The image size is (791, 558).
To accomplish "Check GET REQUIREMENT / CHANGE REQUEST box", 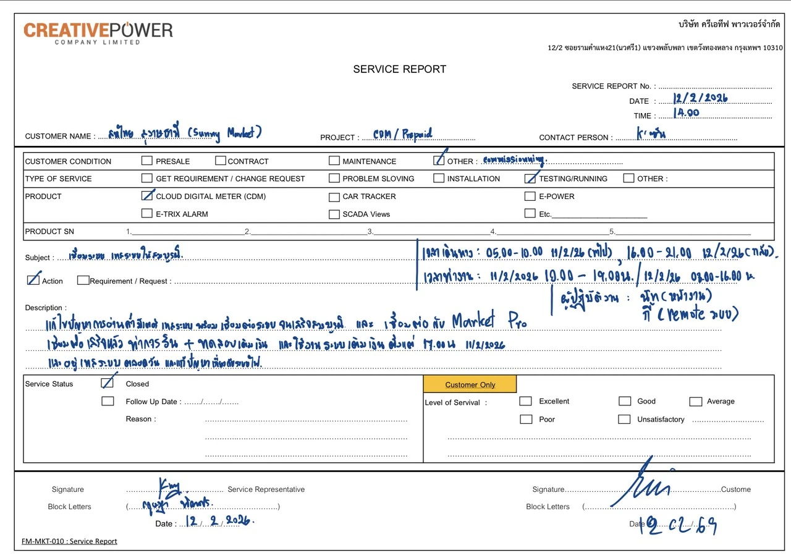I will 147,178.
